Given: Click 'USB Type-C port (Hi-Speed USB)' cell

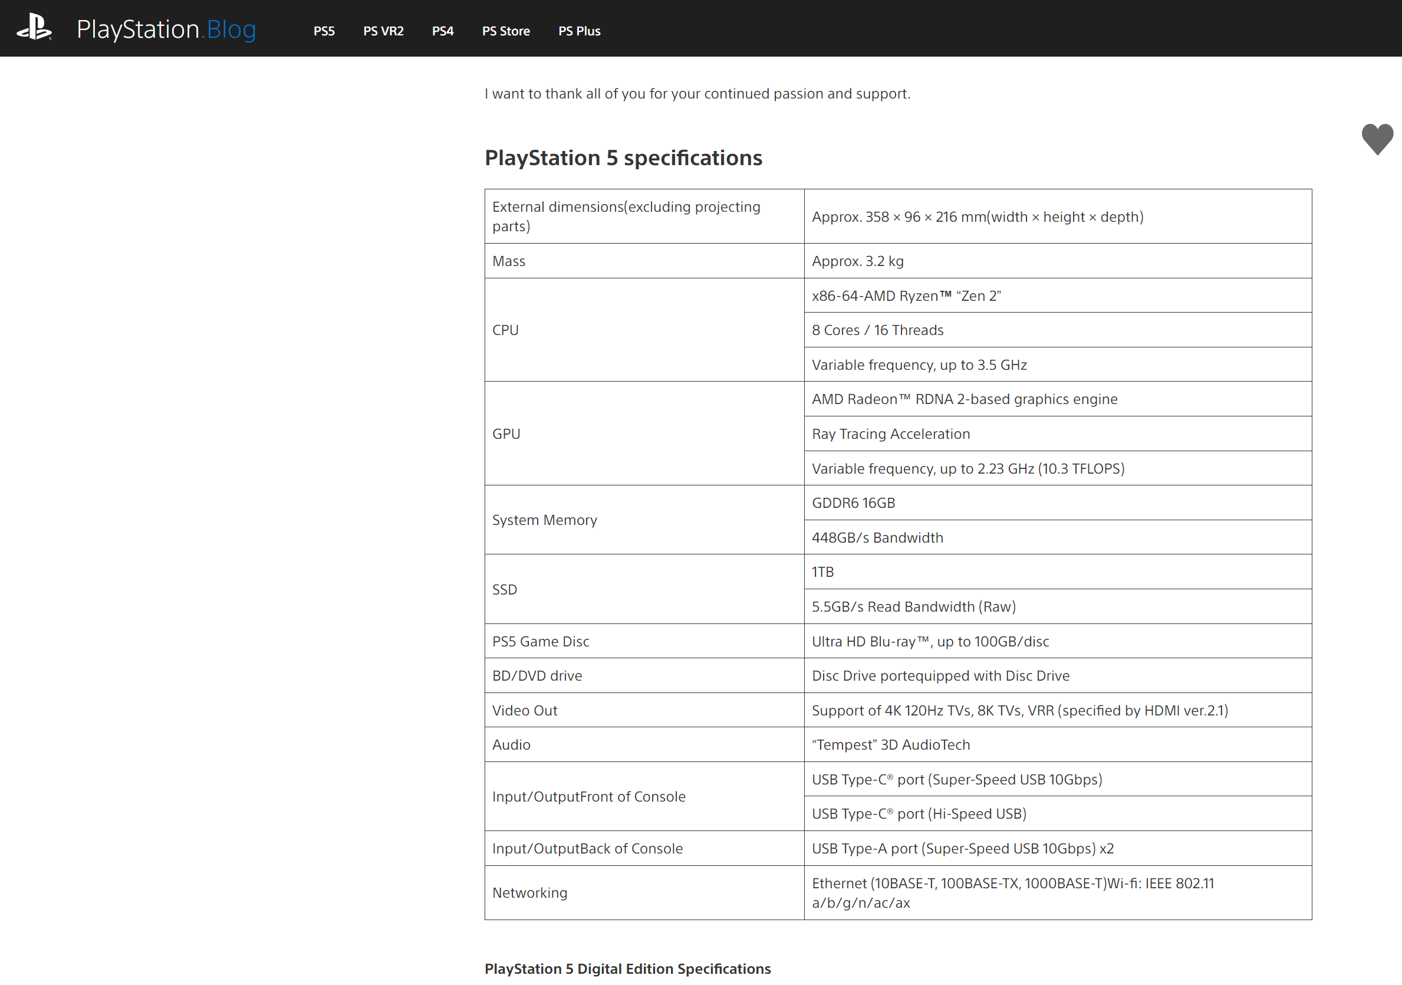Looking at the screenshot, I should [x=1058, y=814].
